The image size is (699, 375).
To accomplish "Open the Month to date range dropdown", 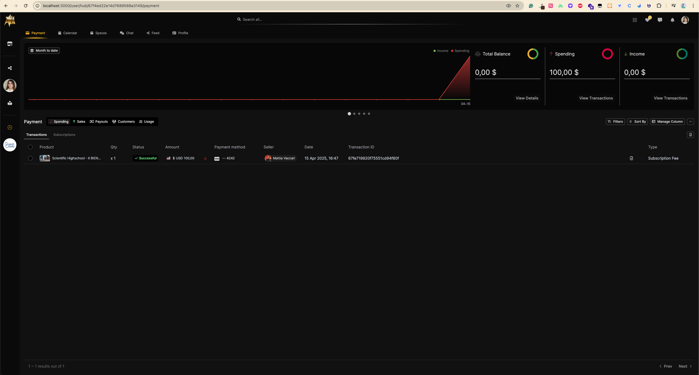I will coord(44,51).
